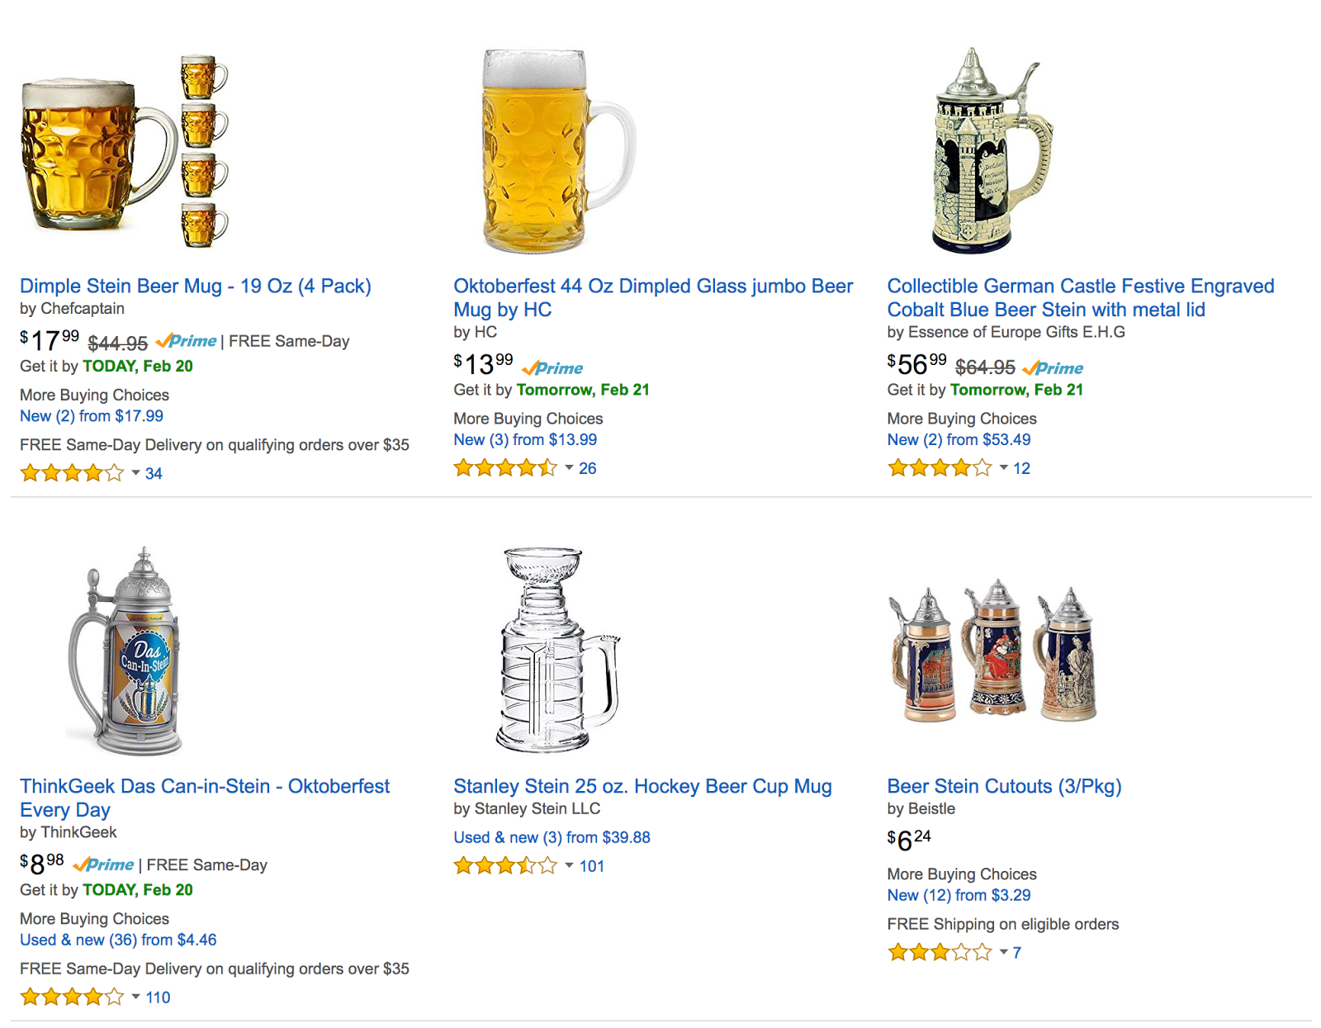
Task: Expand rating breakdown arrow beside 26 reviews
Action: [x=569, y=468]
